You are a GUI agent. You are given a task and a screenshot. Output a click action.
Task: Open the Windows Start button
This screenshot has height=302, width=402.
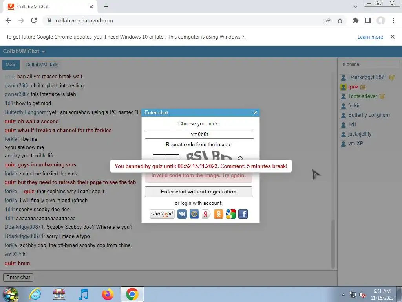point(10,294)
